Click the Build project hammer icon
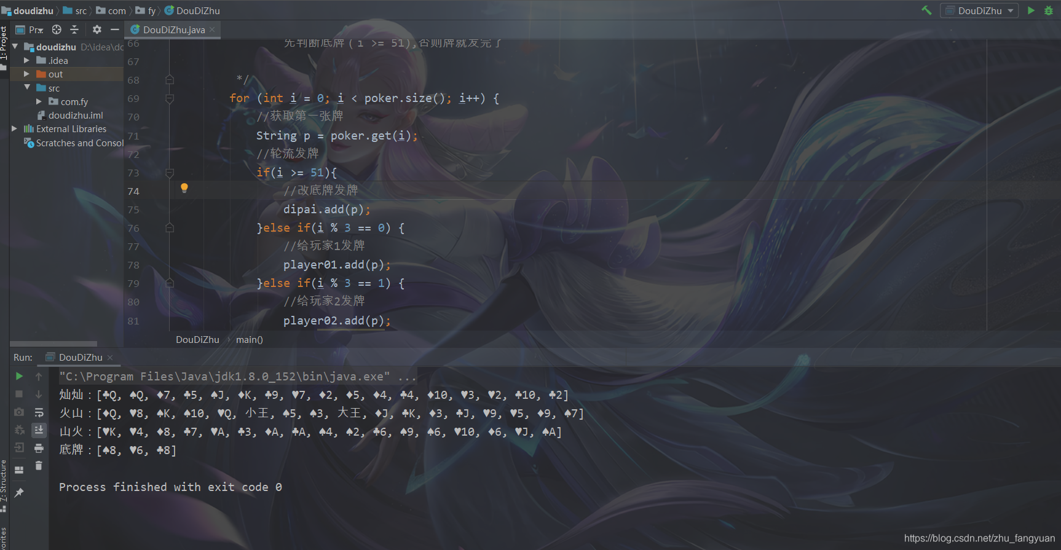The height and width of the screenshot is (550, 1061). (x=926, y=10)
